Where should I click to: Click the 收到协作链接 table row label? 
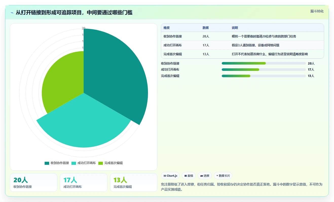click(173, 36)
